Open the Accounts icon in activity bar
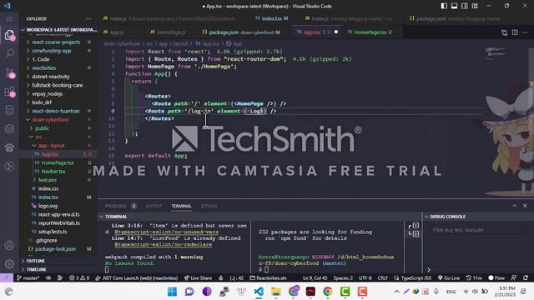This screenshot has width=534, height=300. tap(9, 245)
